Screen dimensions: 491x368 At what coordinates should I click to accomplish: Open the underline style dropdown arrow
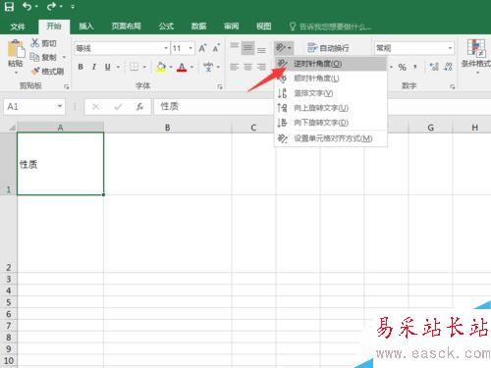(x=118, y=67)
